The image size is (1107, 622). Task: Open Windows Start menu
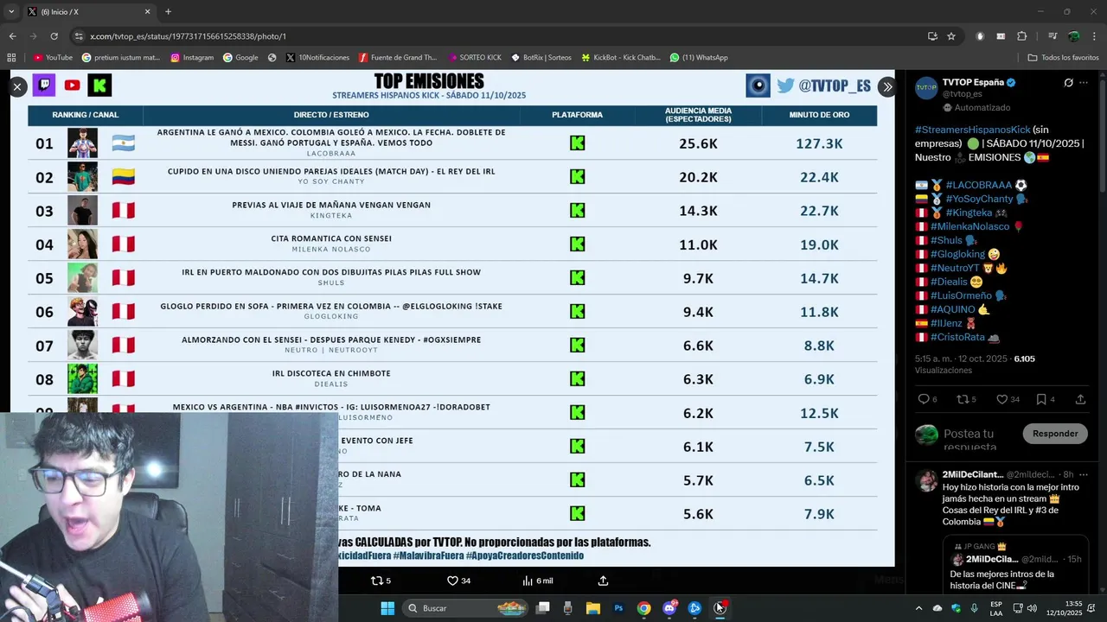(387, 608)
